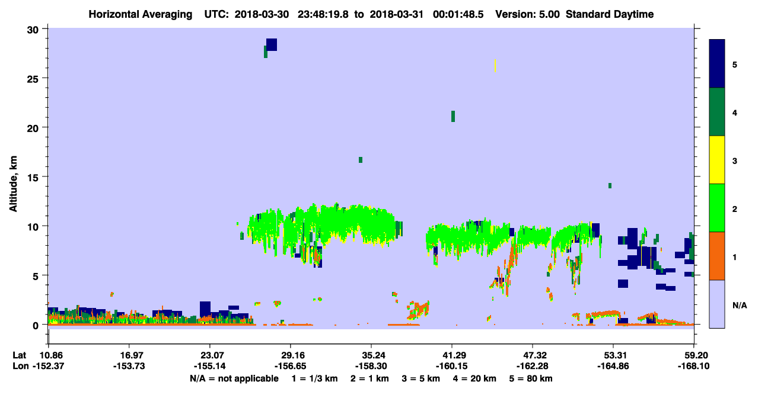Click latitude value 16.97

coord(129,355)
